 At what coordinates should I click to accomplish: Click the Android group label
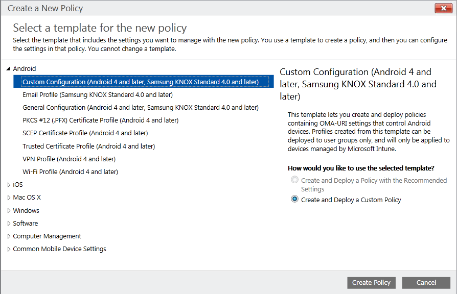(25, 69)
